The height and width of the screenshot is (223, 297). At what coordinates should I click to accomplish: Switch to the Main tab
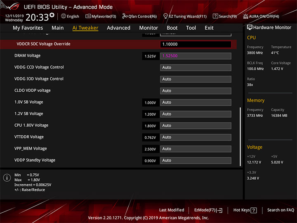coord(58,28)
